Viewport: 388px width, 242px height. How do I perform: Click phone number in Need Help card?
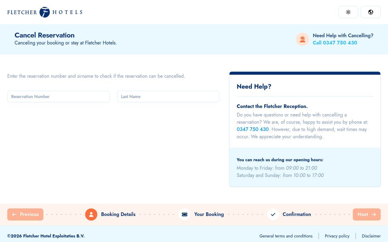253,129
